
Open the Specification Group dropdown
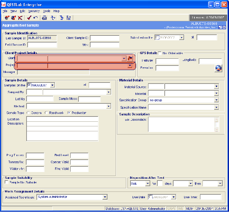coord(216,100)
